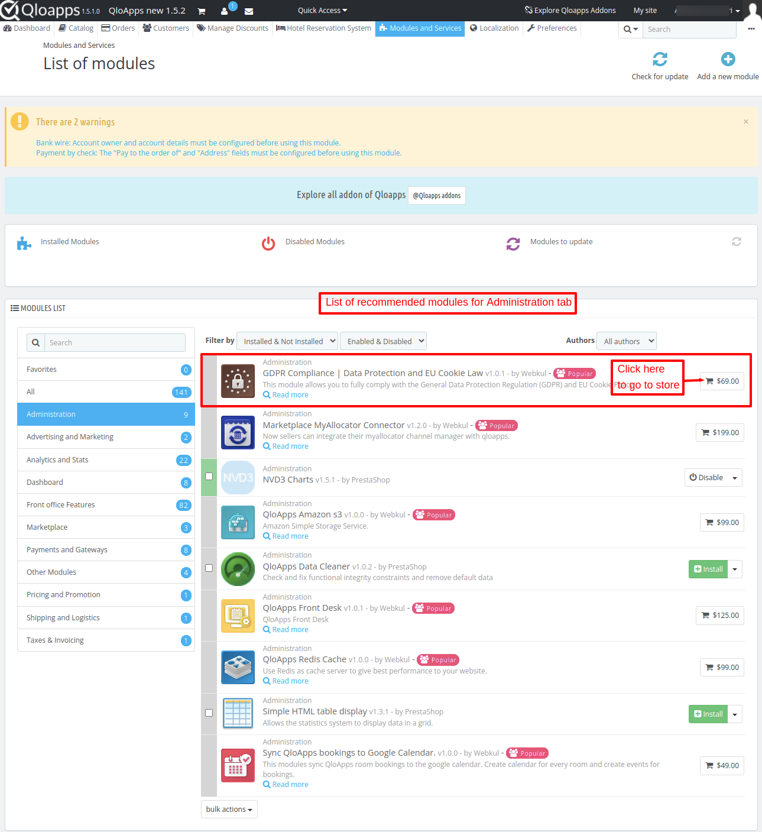Image resolution: width=762 pixels, height=832 pixels.
Task: Open the All authors dropdown
Action: click(626, 341)
